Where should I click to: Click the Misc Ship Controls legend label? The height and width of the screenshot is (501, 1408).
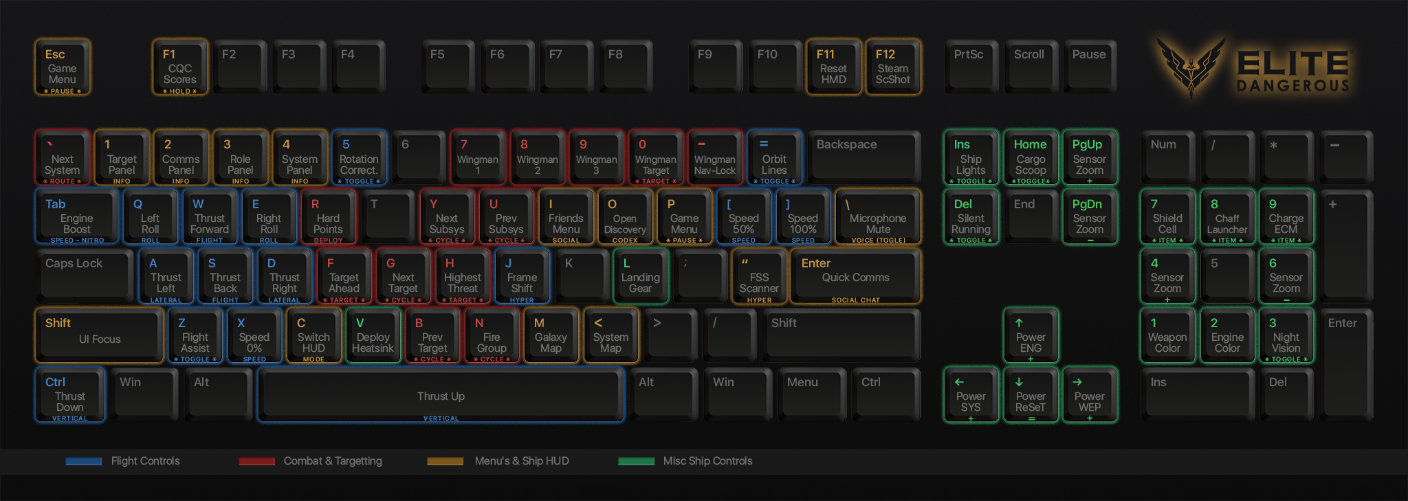707,461
